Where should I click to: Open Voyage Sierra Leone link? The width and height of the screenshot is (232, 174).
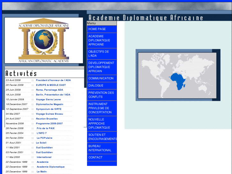pyautogui.click(x=49, y=100)
